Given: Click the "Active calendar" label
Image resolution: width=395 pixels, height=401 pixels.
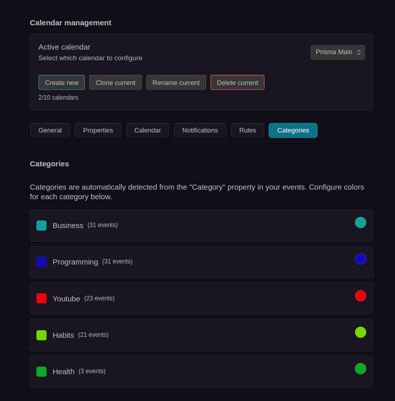Looking at the screenshot, I should pos(64,47).
